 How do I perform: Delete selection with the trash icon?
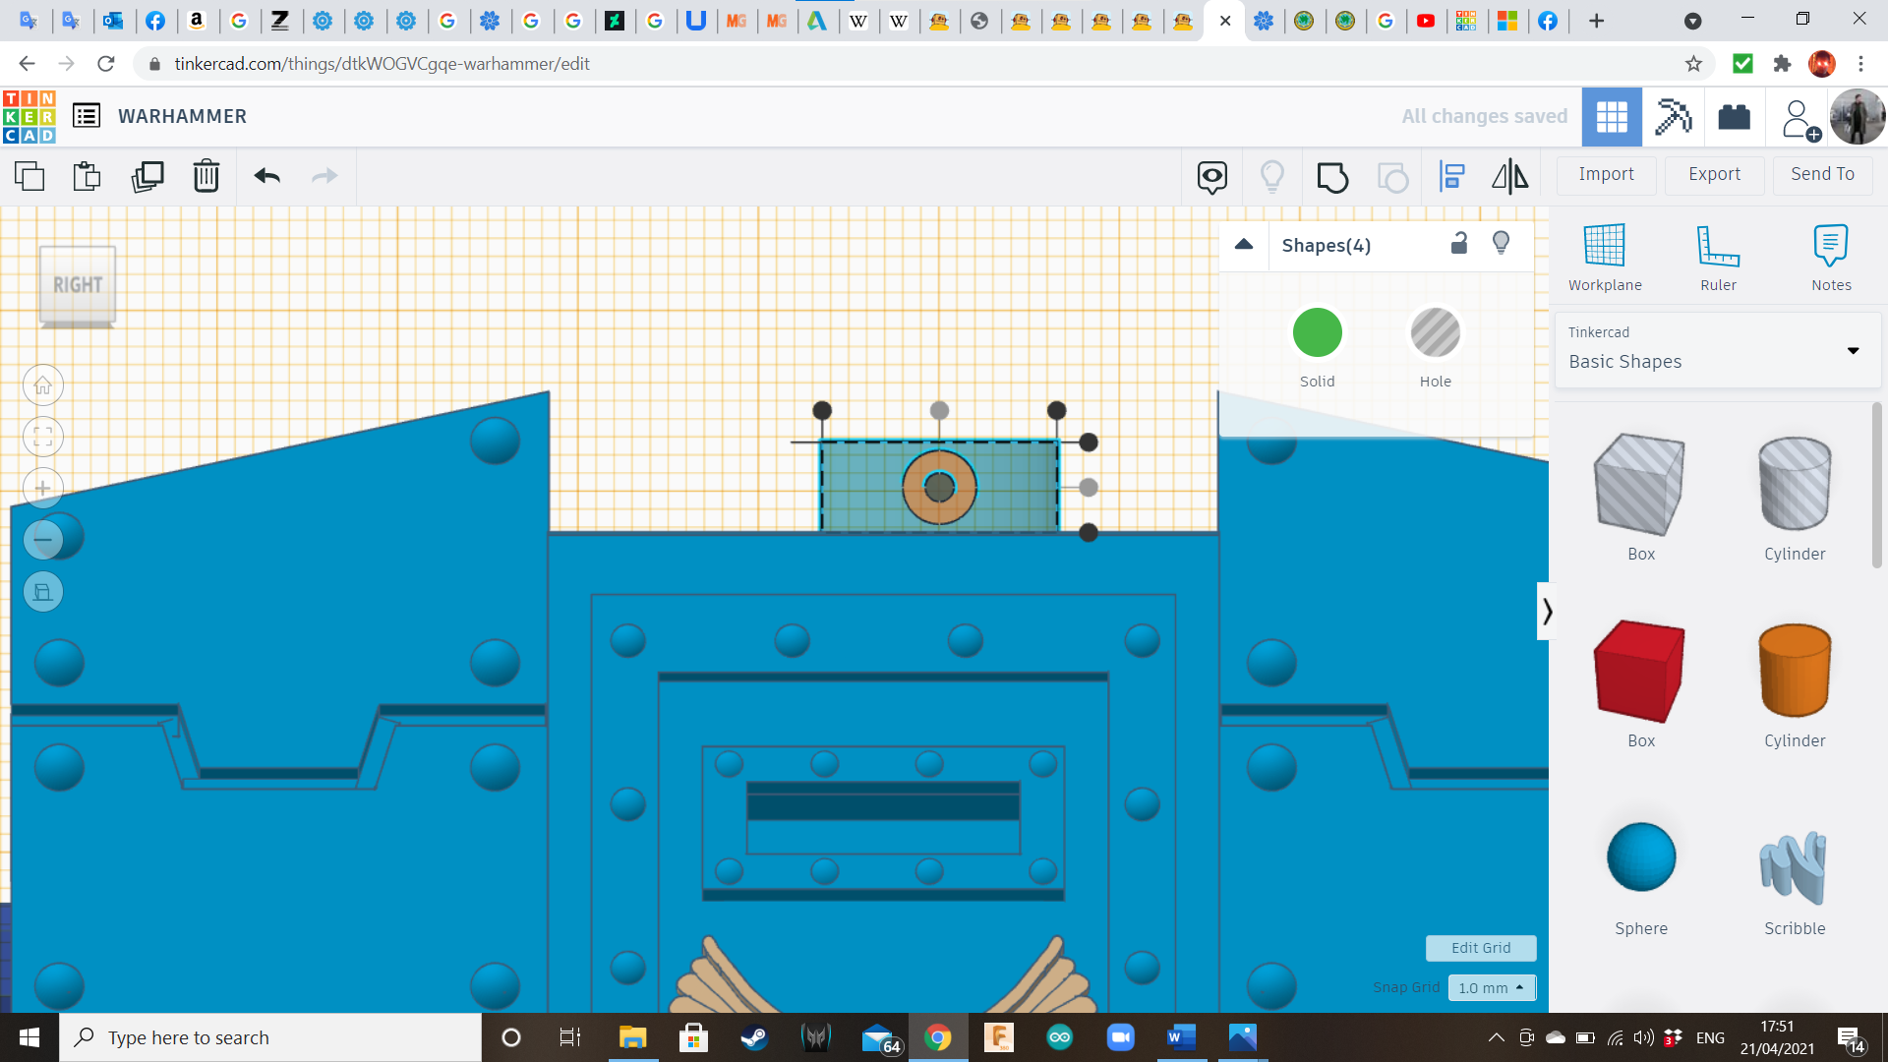click(206, 176)
